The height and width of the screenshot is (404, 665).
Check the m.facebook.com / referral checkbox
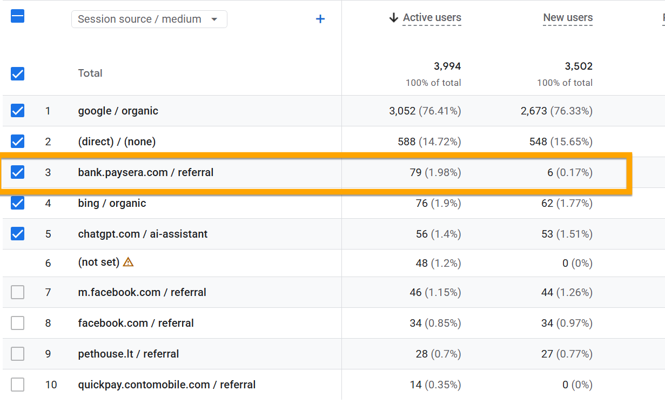click(x=18, y=292)
